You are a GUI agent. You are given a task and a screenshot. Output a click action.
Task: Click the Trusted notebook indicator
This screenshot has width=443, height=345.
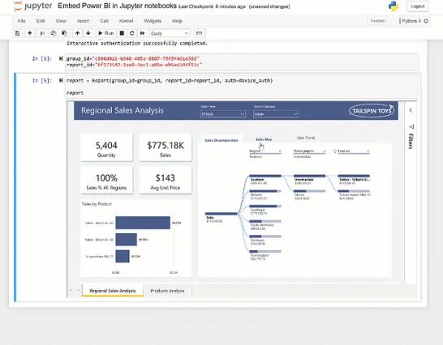377,21
